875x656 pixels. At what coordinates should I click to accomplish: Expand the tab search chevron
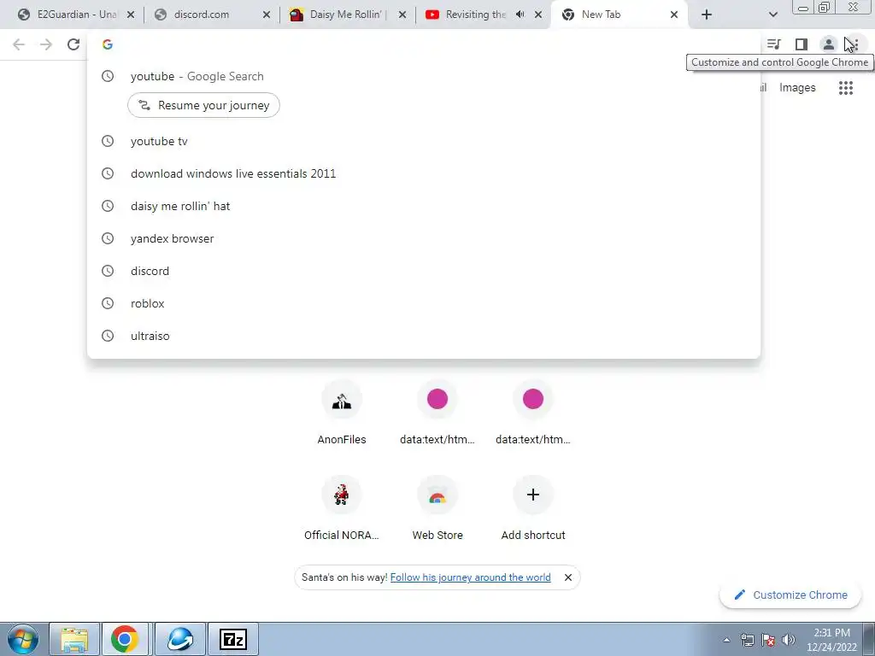tap(772, 15)
